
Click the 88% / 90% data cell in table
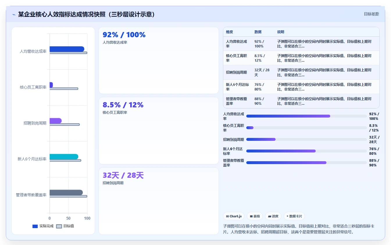click(x=263, y=101)
